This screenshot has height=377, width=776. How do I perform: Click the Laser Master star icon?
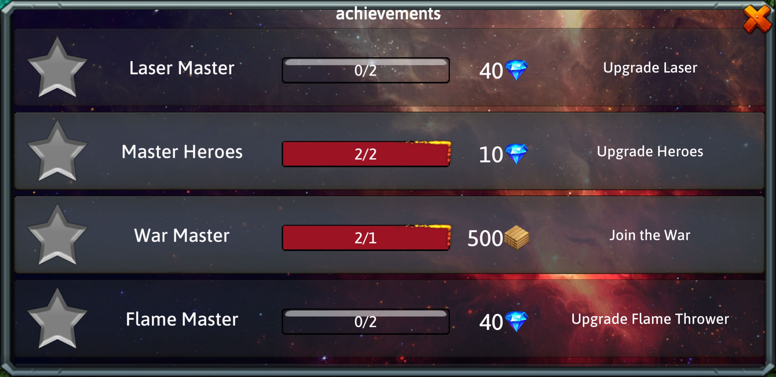pos(57,67)
